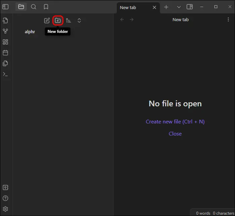The image size is (235, 216).
Task: Open the tab list dropdown chevron
Action: pos(179,7)
